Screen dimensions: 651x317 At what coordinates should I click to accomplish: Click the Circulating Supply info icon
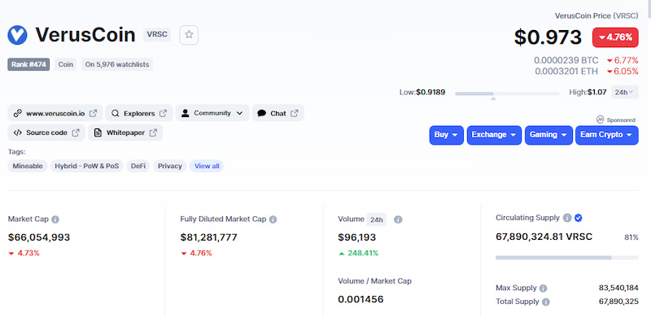point(567,218)
